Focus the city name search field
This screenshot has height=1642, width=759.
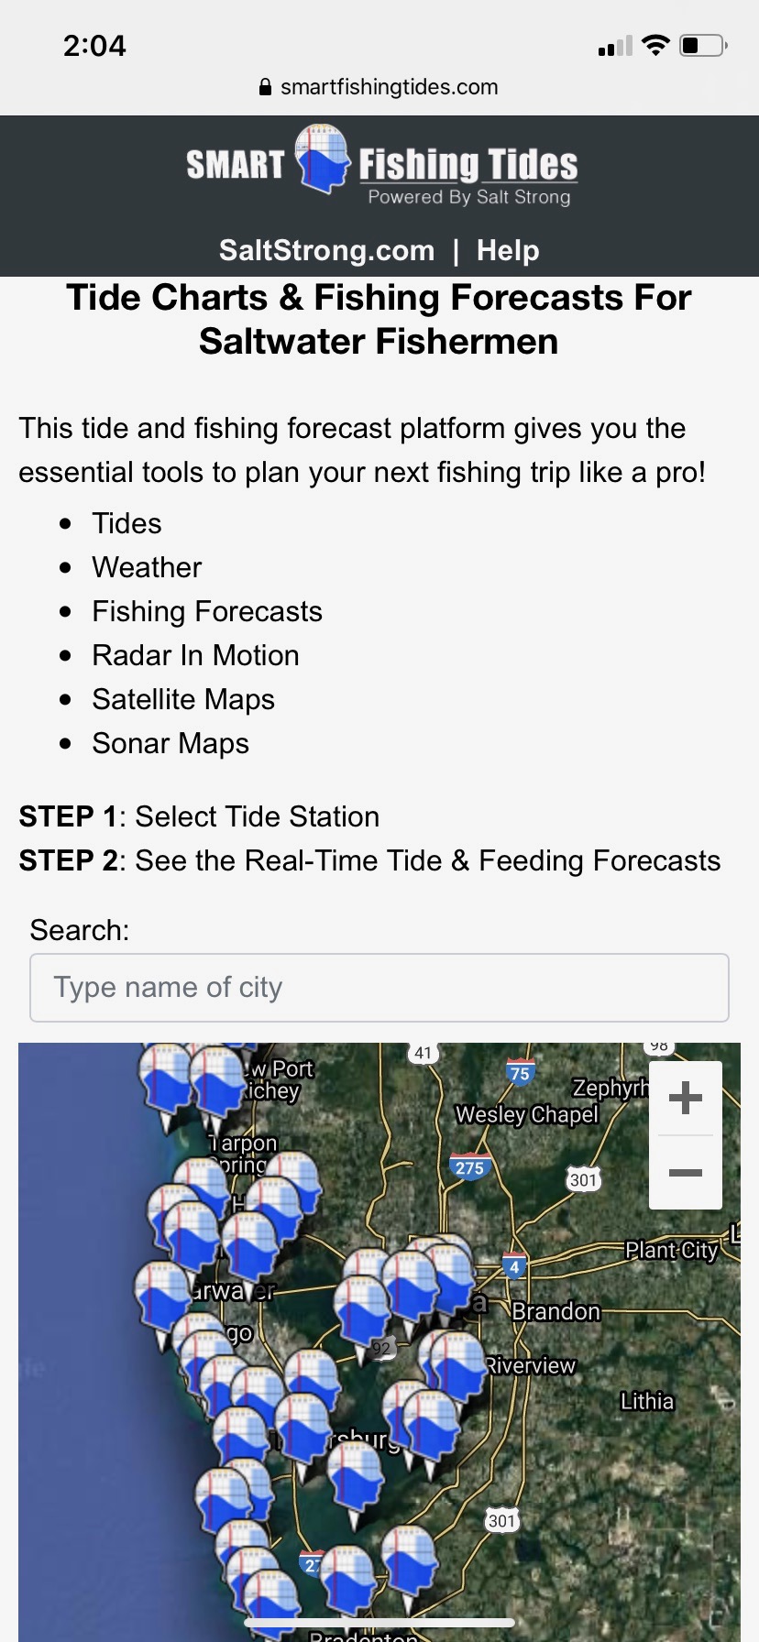[379, 988]
